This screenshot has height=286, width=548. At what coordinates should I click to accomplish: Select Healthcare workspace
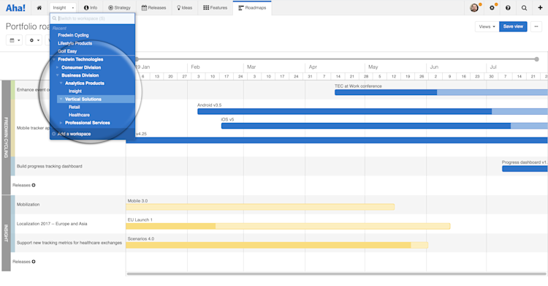pos(79,115)
